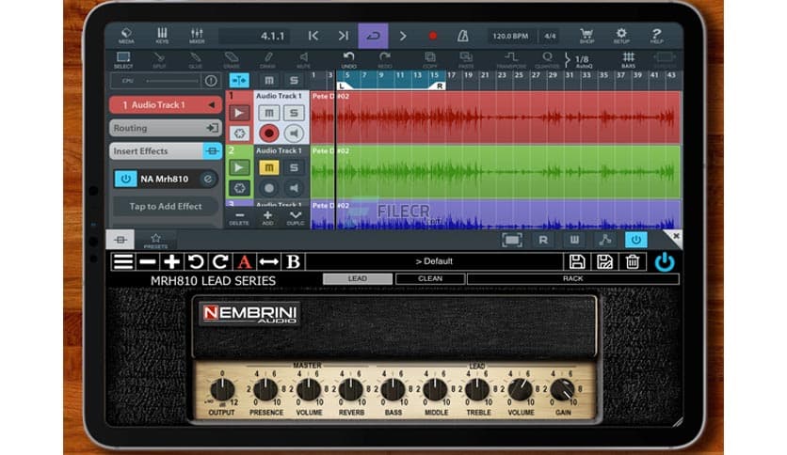Open the Keys keyboard panel
787x455 pixels.
click(162, 36)
